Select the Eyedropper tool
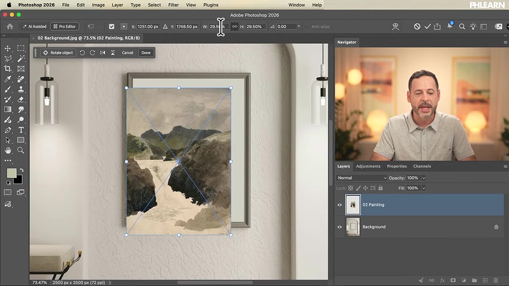Viewport: 509px width, 286px height. pyautogui.click(x=8, y=79)
